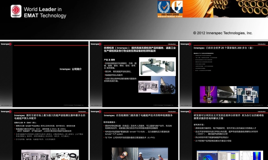The width and height of the screenshot is (268, 160).
Task: Click the copper pipes banner image
Action: [241, 9]
